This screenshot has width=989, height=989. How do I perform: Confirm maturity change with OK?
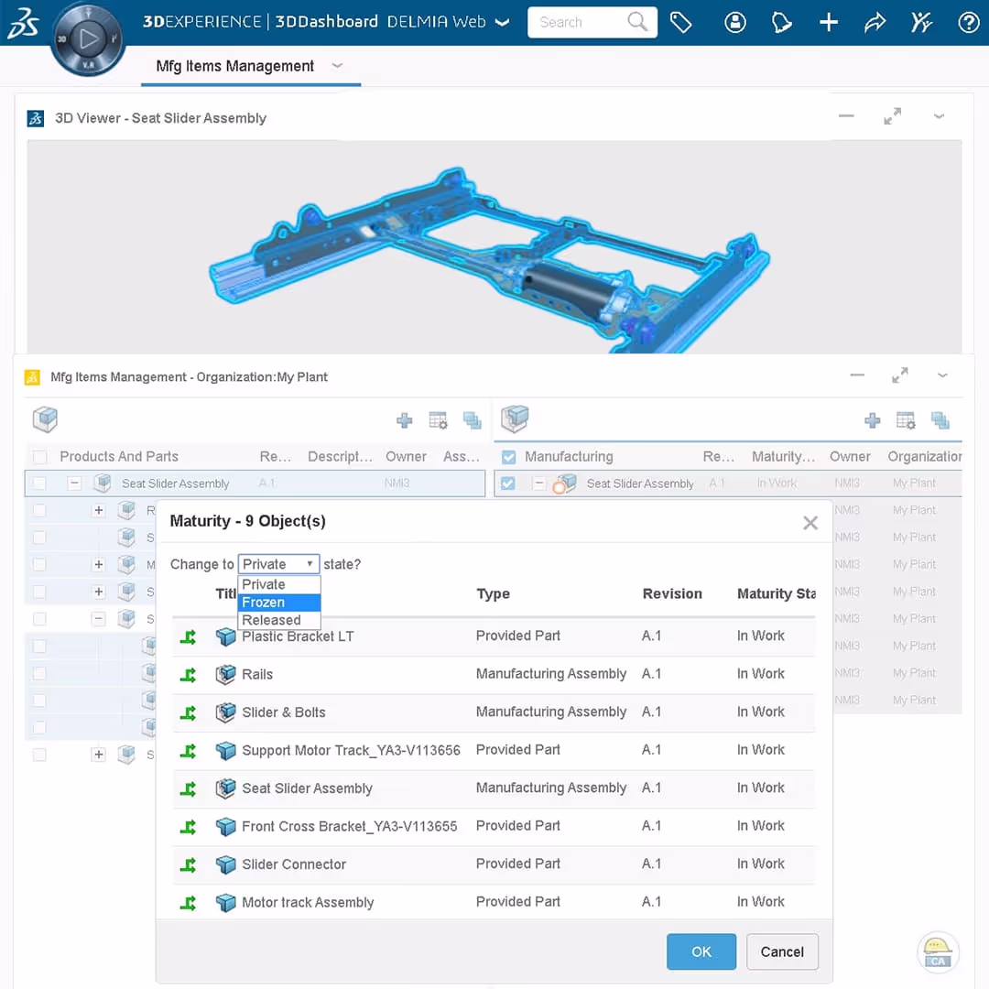coord(701,951)
